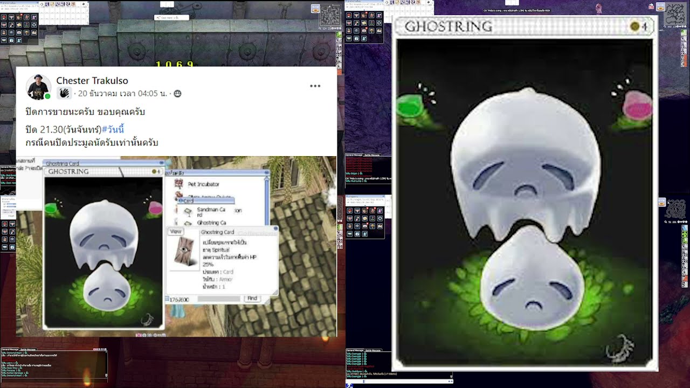
Task: Click the icon left of right minimap
Action: 661,7
